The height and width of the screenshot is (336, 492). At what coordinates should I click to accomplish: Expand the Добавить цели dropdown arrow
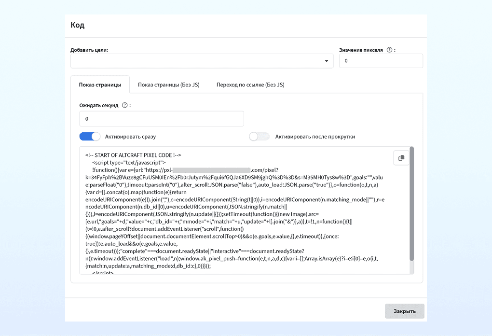[x=327, y=61]
